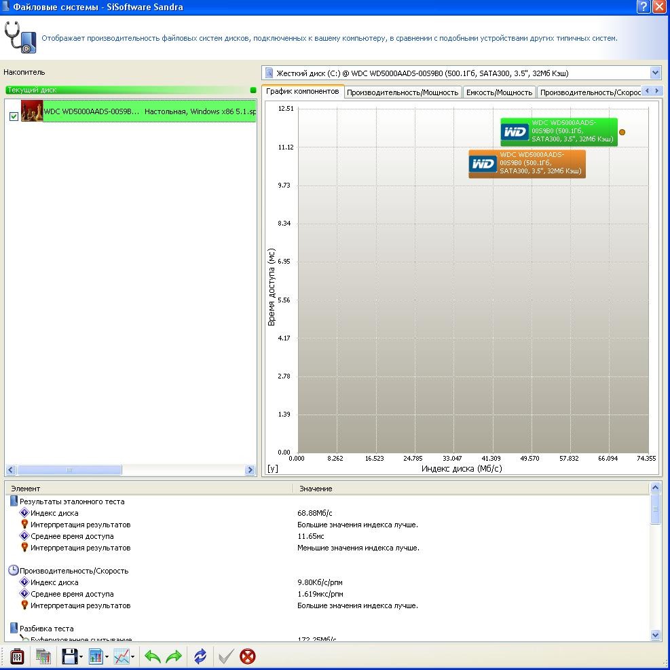Click up arrow of results list scrollbar

point(655,487)
